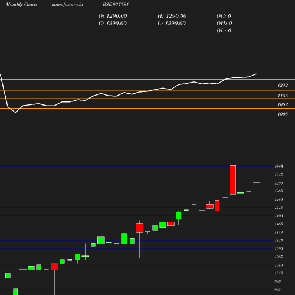Click the 1015 price axis label
Screen dimensions: 295x295
point(278,273)
